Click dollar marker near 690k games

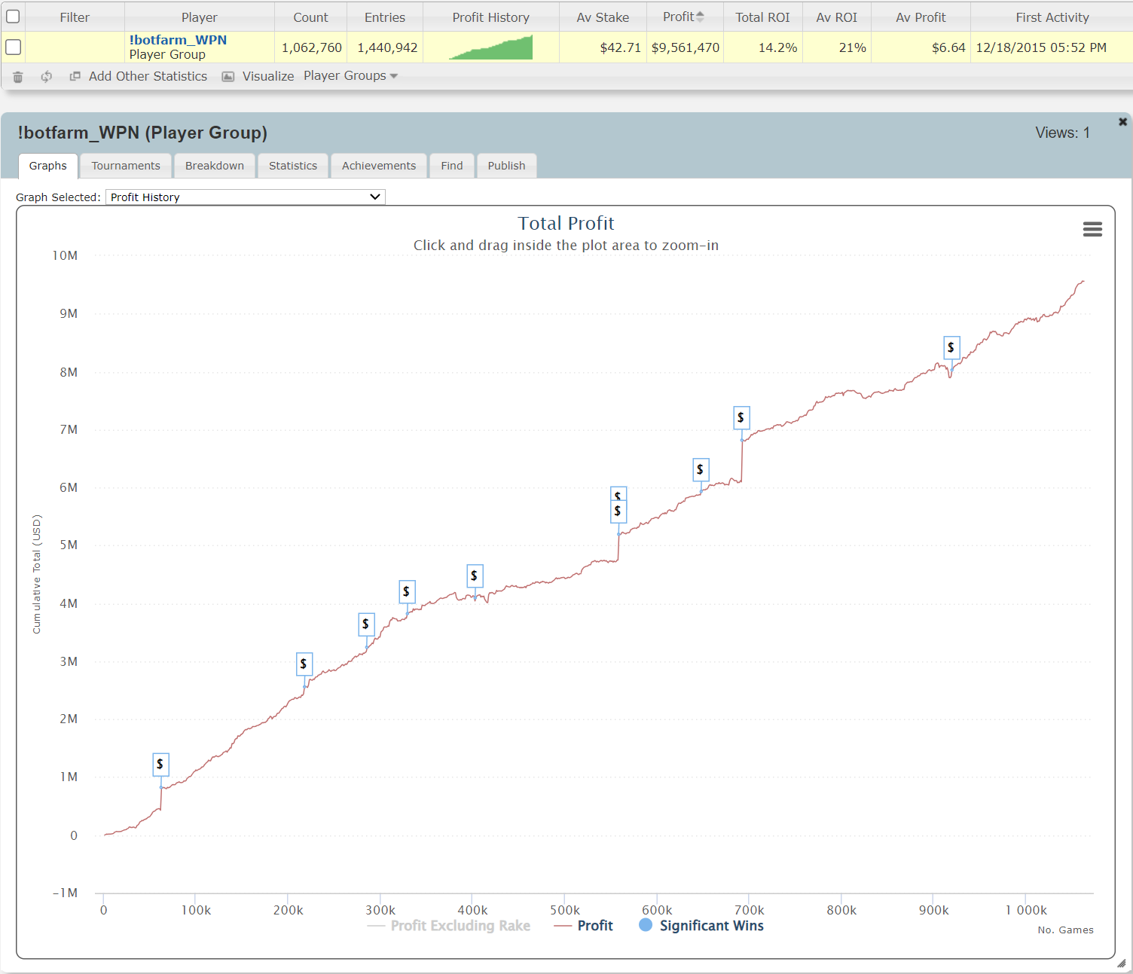click(x=741, y=417)
